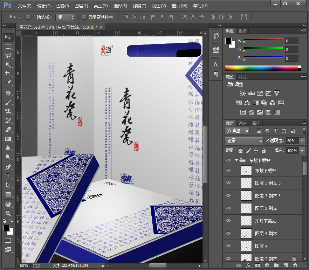Click the opacity 50% input field

coord(291,140)
